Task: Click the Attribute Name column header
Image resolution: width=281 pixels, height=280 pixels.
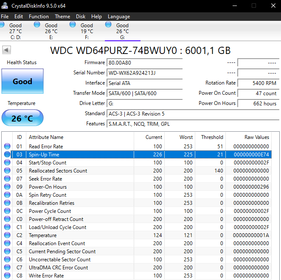Action: tap(80, 137)
